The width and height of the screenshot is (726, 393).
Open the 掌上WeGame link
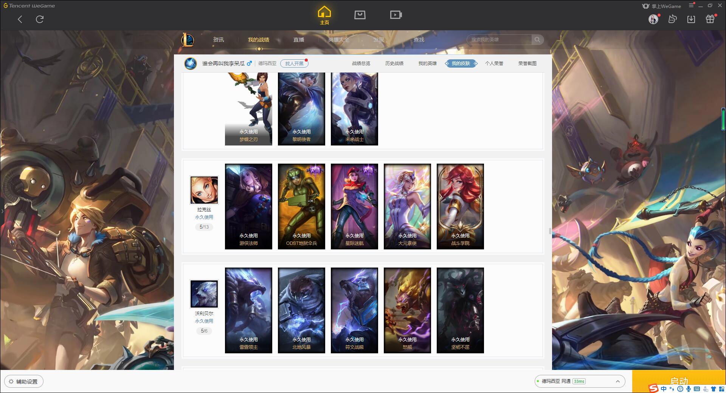click(x=662, y=6)
